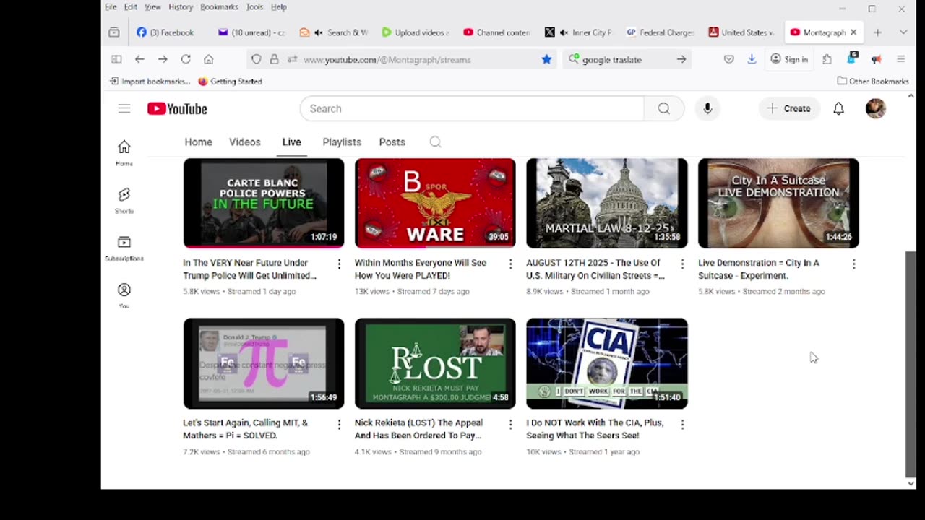Image resolution: width=925 pixels, height=520 pixels.
Task: Open YouTube hamburger guide menu
Action: (x=124, y=108)
